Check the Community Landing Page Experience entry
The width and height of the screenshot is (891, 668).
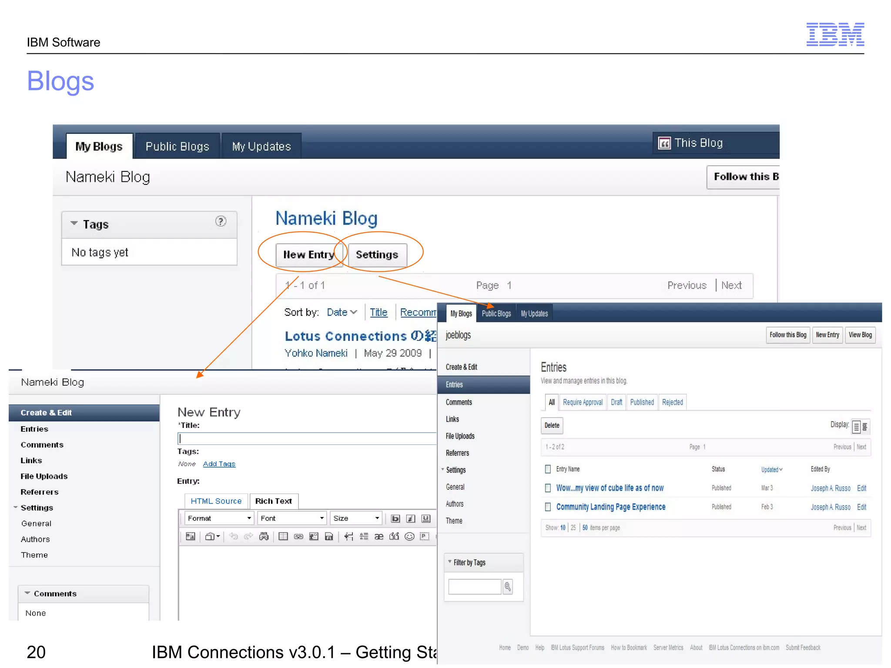click(548, 507)
